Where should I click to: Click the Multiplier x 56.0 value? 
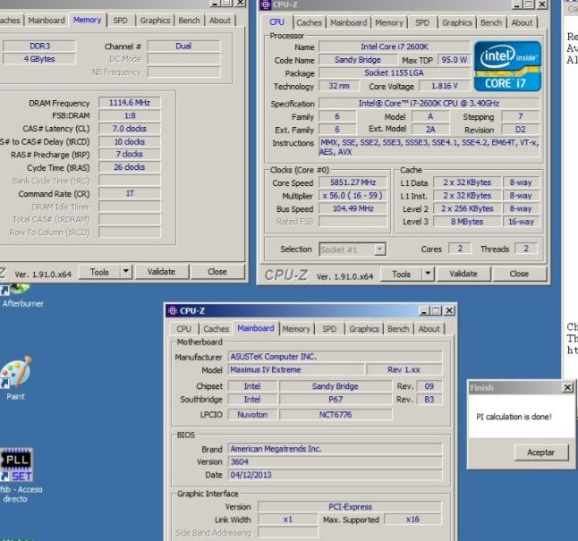tap(353, 195)
